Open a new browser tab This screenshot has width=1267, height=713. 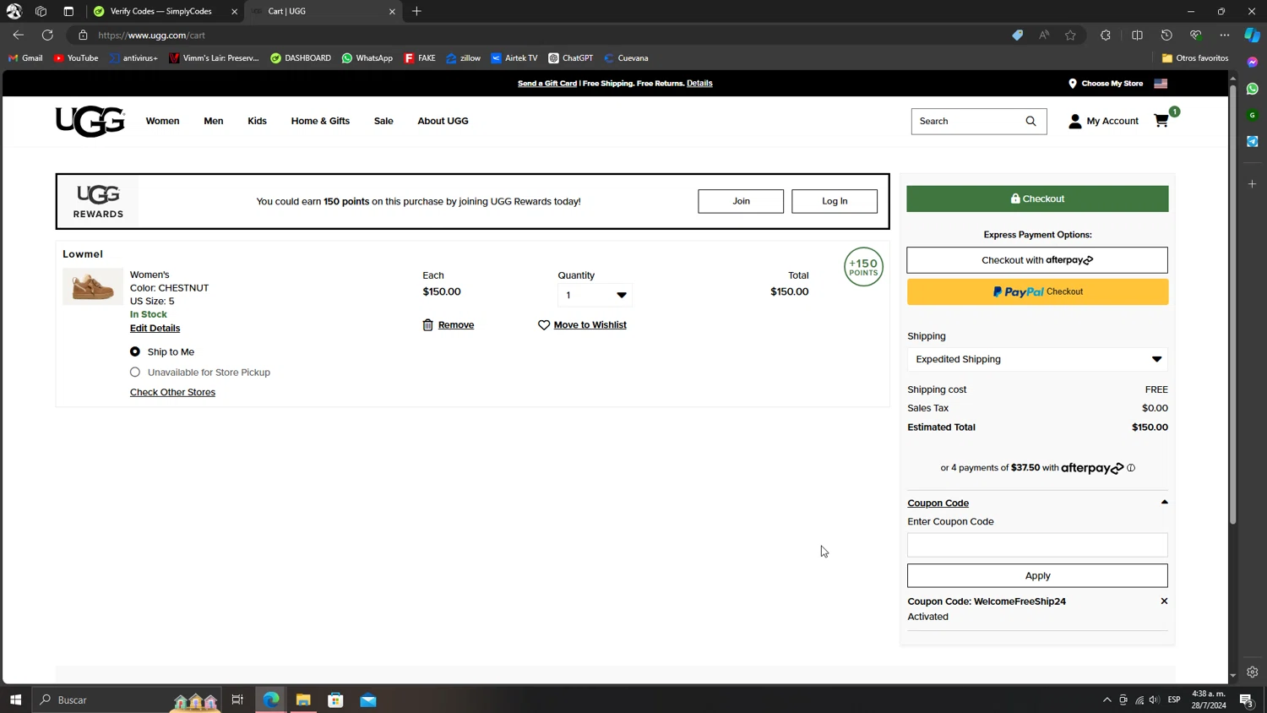click(416, 12)
